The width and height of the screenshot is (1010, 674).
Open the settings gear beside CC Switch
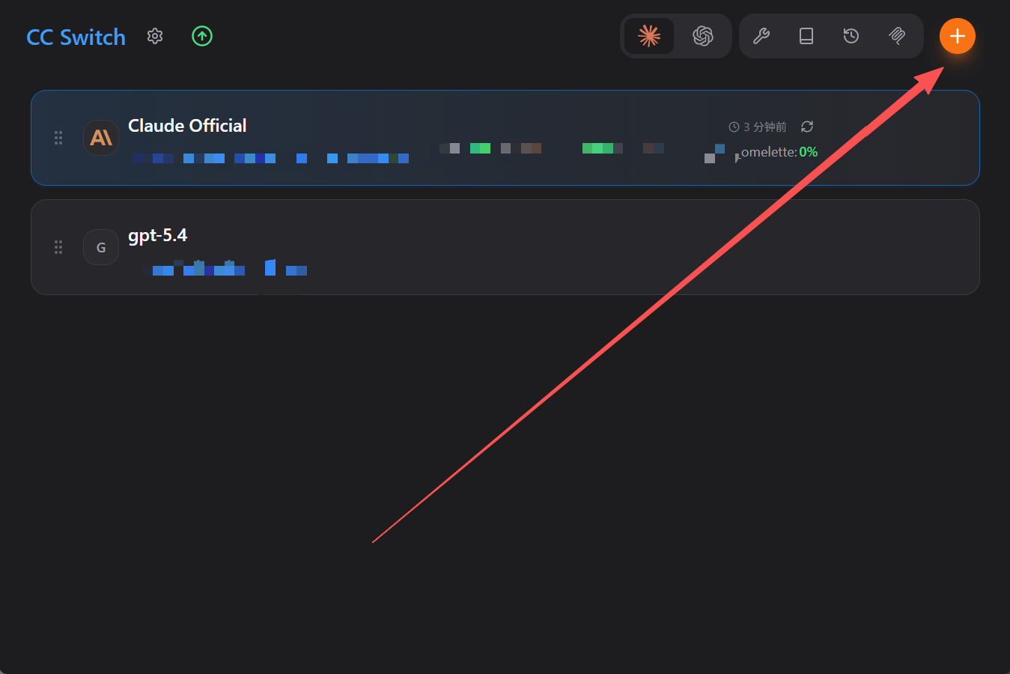pyautogui.click(x=155, y=36)
